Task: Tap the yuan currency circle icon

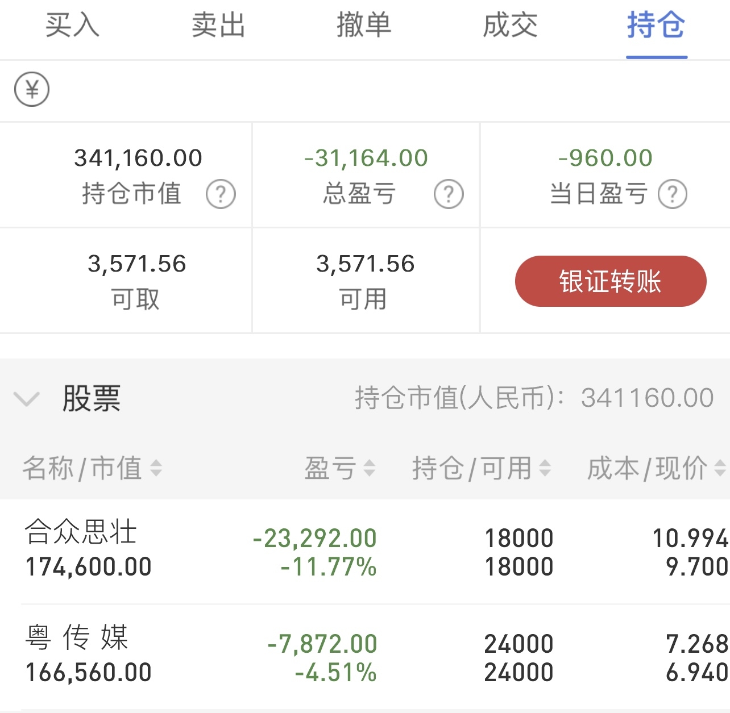Action: [32, 89]
